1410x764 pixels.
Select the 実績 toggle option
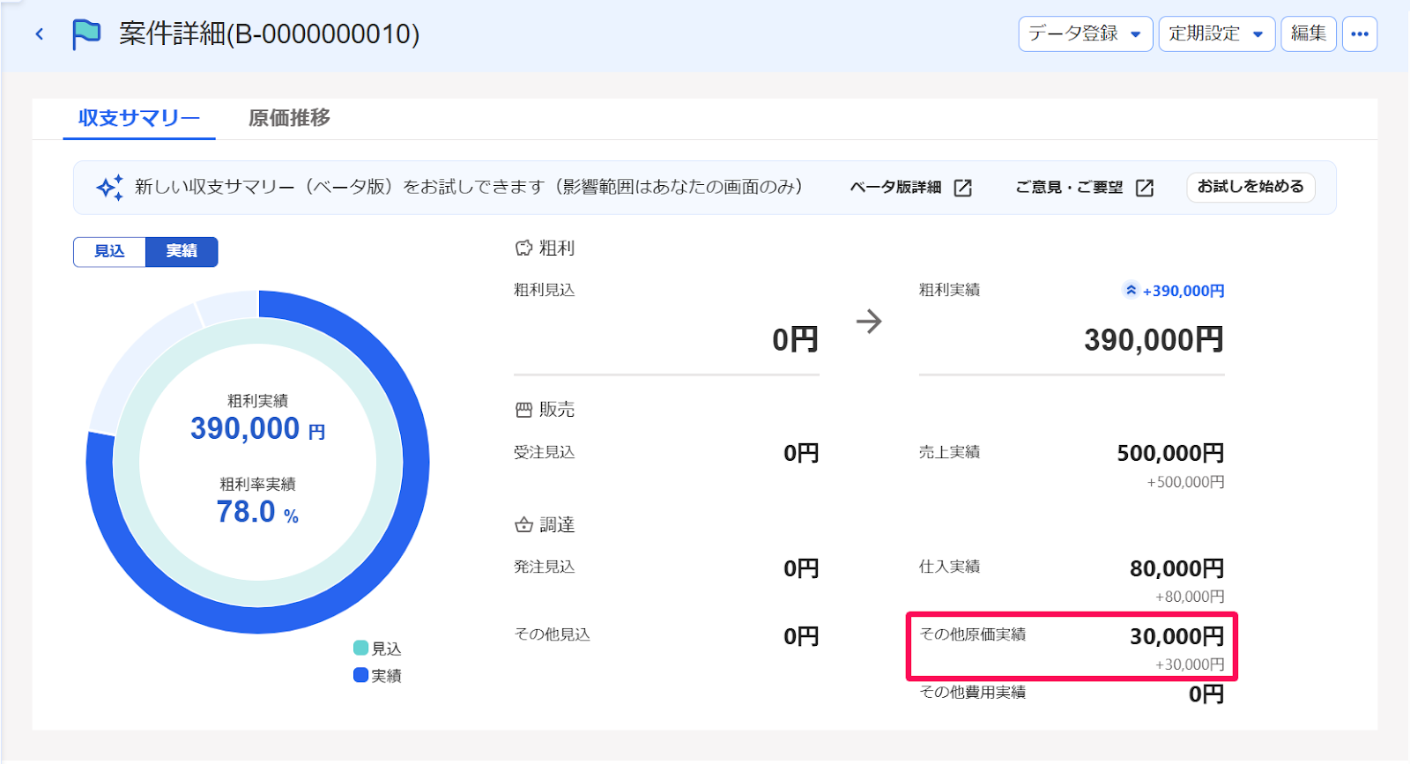[182, 252]
